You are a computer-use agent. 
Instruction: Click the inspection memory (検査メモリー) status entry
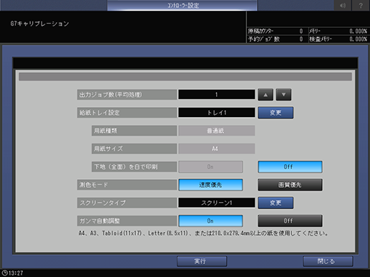pos(339,39)
